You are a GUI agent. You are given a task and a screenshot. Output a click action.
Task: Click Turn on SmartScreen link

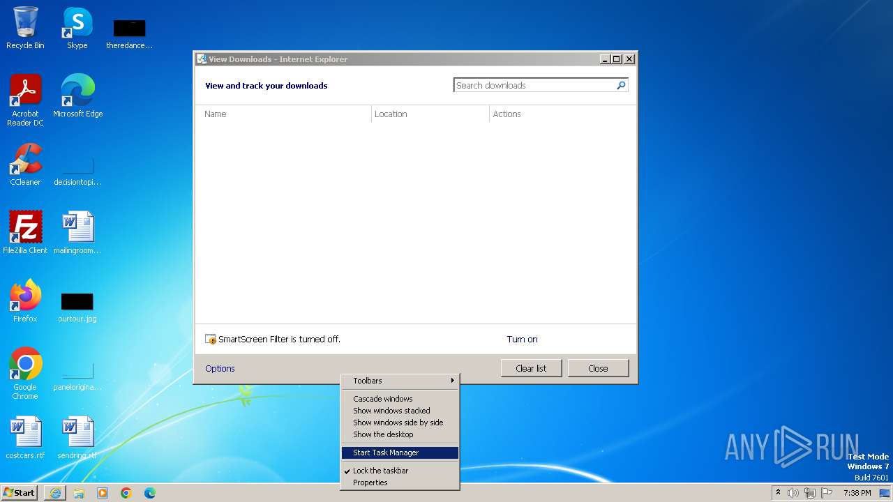(522, 339)
